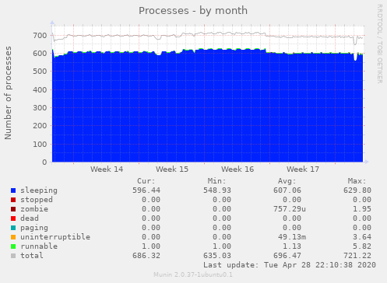Click the 600 y-axis tick label
Image resolution: width=387 pixels, height=283 pixels.
[40, 54]
